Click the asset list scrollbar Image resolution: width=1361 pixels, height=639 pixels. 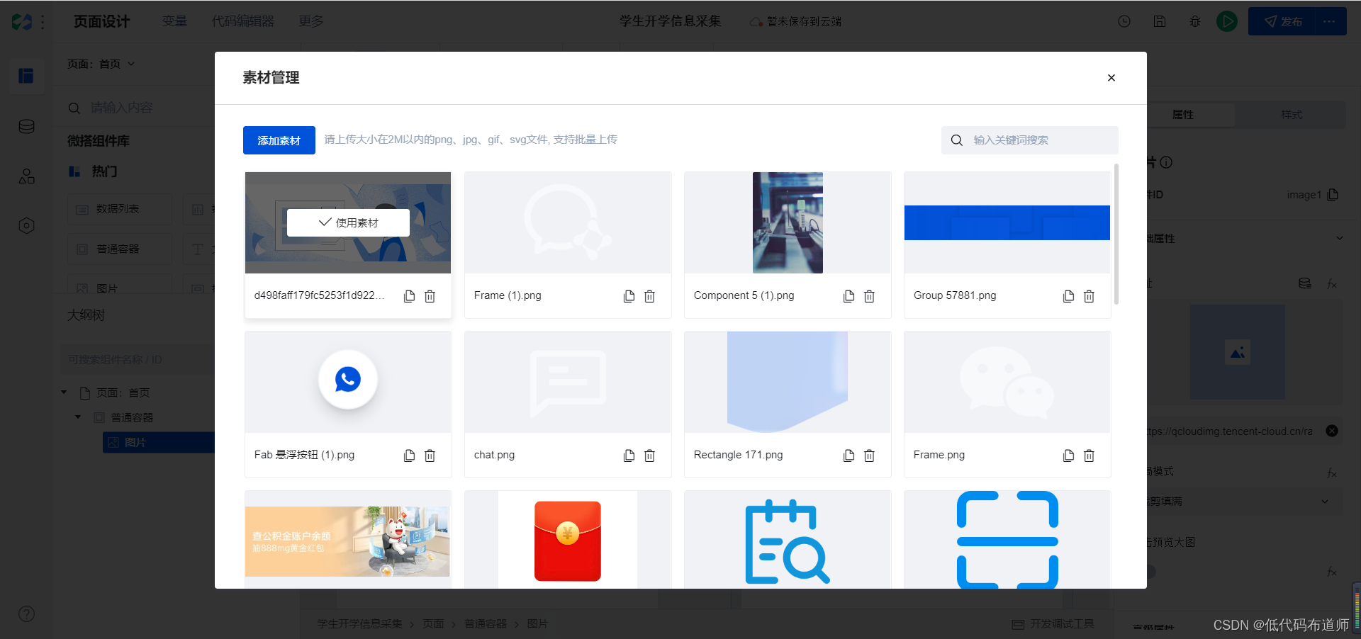(x=1116, y=234)
